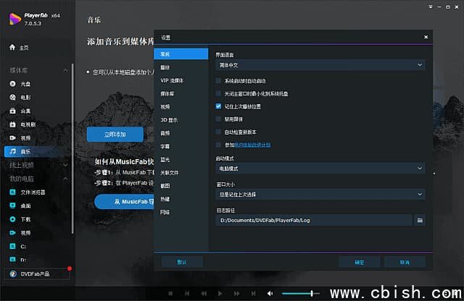Collapse the 媒体库 sidebar section
Screen dimensions: 464x301
pyautogui.click(x=65, y=70)
